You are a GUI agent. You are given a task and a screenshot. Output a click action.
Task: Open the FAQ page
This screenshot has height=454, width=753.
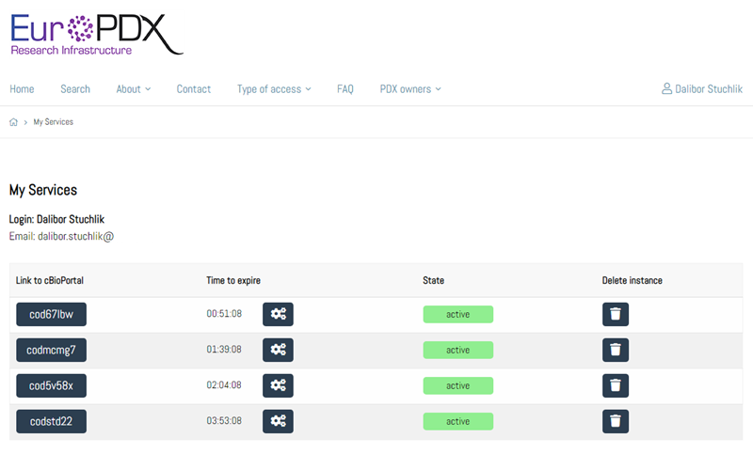pos(344,89)
